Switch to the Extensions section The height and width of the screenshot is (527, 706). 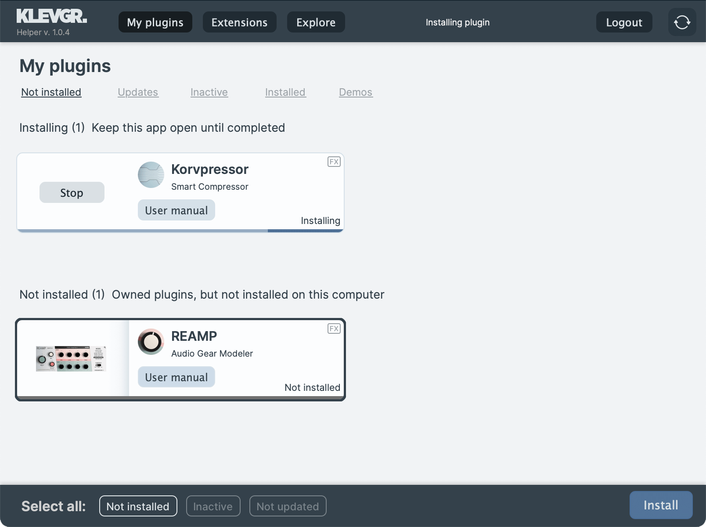tap(240, 22)
